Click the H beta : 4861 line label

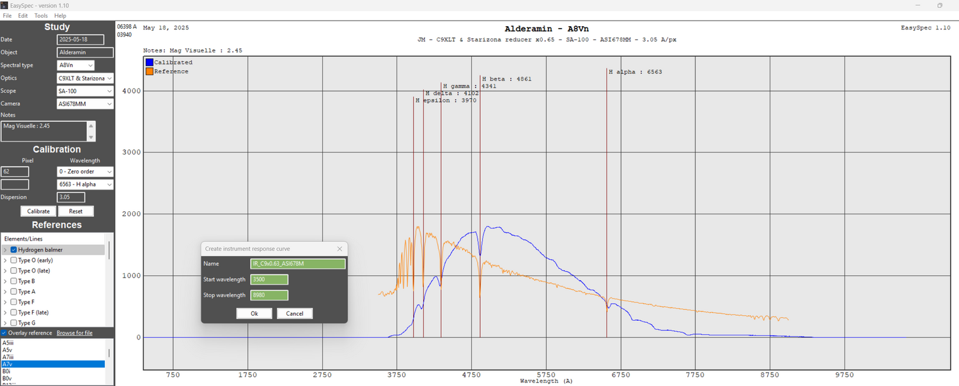[x=506, y=79]
